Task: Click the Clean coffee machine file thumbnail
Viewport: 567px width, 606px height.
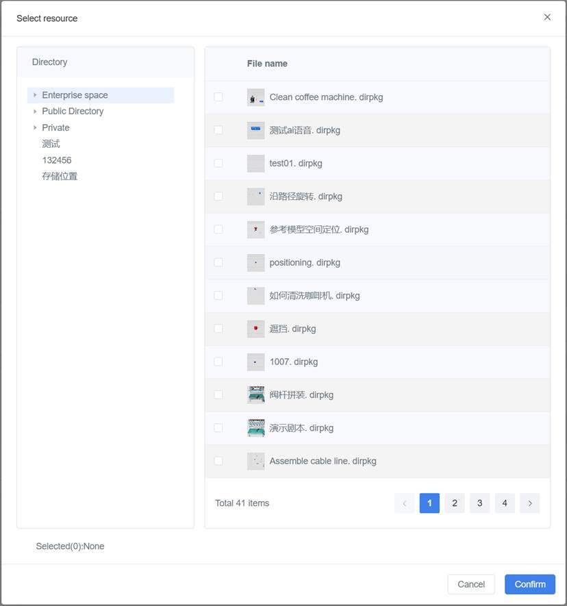Action: [255, 97]
